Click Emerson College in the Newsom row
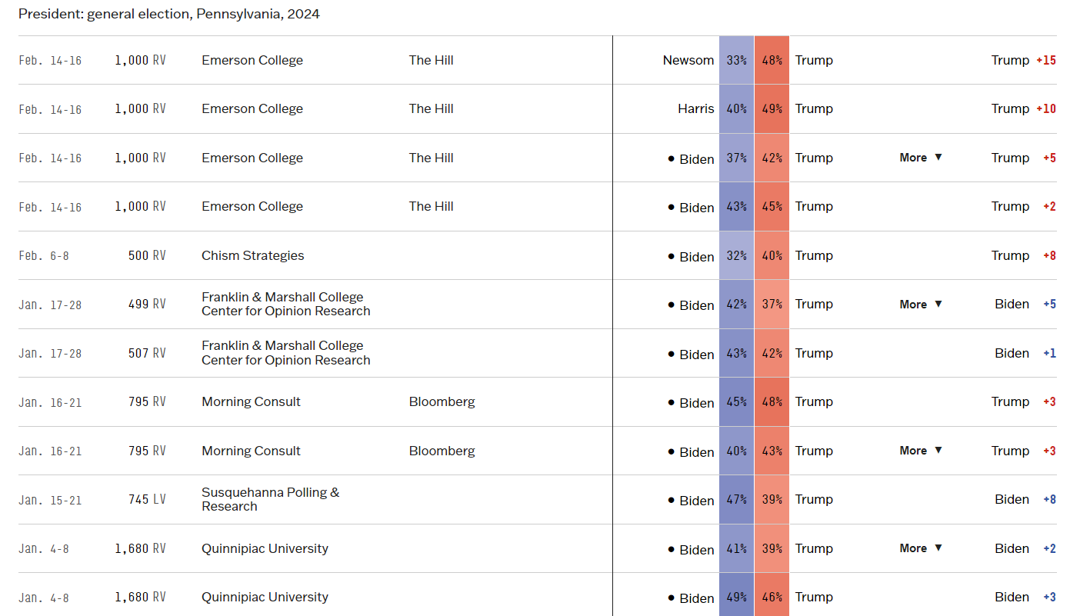 point(252,60)
